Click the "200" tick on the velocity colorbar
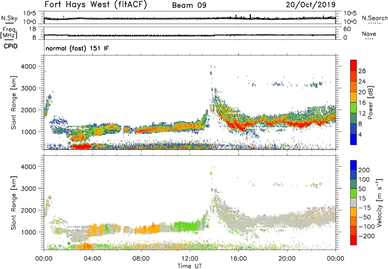Image resolution: width=388 pixels, height=269 pixels. pyautogui.click(x=364, y=170)
